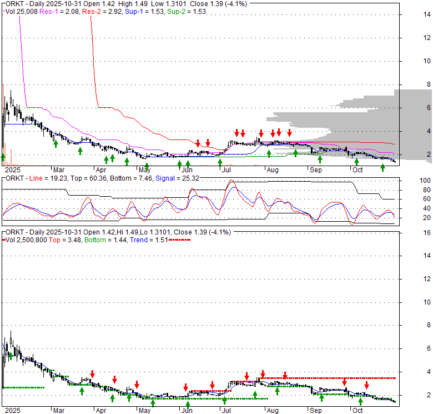Click the Res-1 = 2.08 legend value
Viewport: 433px width, 414px height.
coord(59,12)
